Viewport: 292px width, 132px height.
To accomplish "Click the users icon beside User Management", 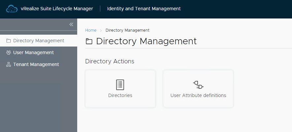I will pos(9,52).
